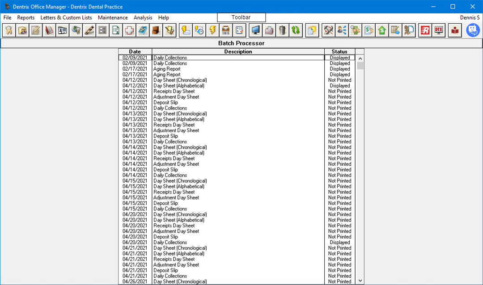Click the Description column header
This screenshot has height=285, width=483.
tap(238, 51)
